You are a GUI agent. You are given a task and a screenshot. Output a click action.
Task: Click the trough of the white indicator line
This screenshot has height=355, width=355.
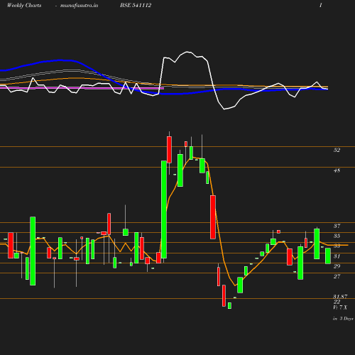[x=224, y=109]
